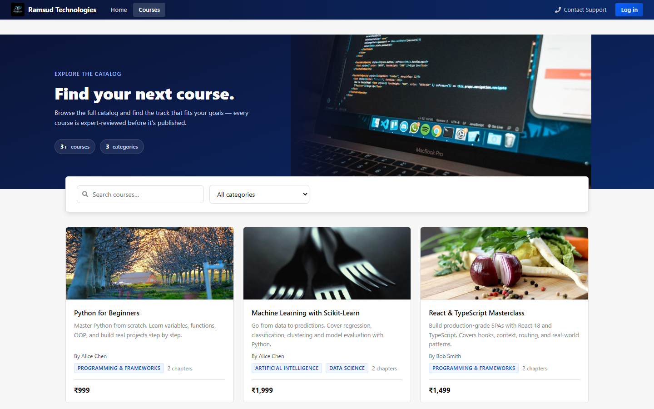
Task: Open React & TypeScript Masterclass course title
Action: [x=476, y=313]
